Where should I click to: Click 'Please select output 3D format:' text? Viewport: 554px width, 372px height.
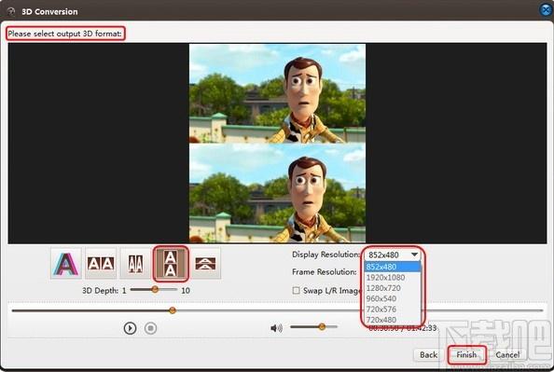(65, 34)
